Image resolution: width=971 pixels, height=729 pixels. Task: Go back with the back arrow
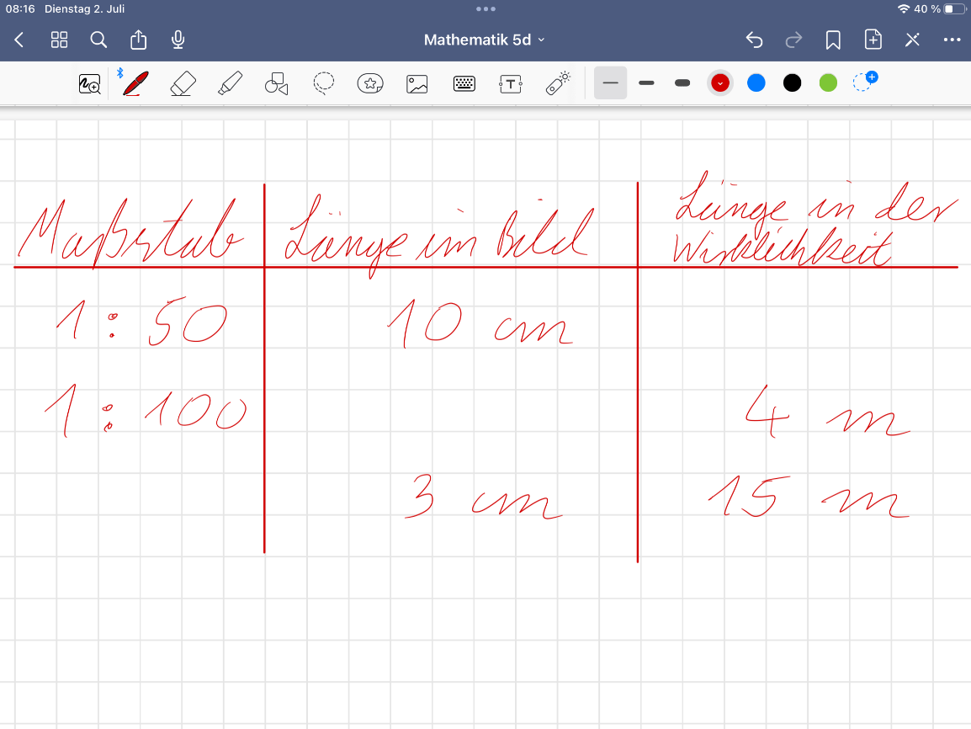[x=19, y=40]
